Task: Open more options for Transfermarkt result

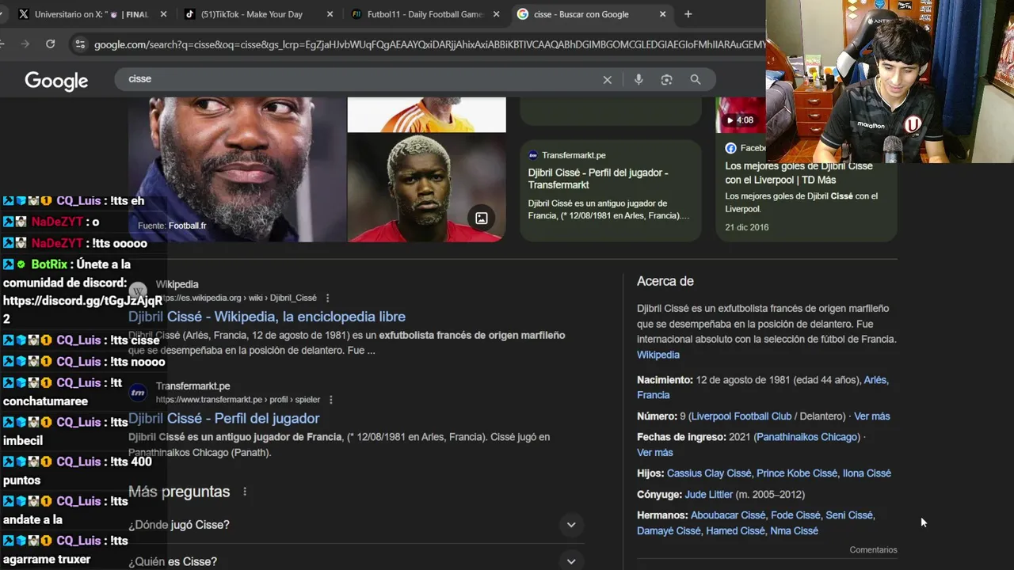Action: tap(330, 400)
